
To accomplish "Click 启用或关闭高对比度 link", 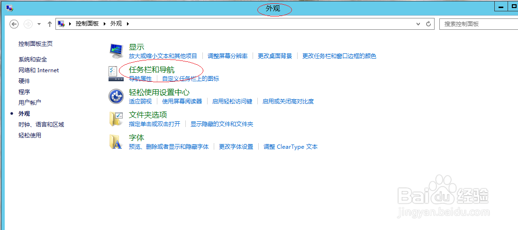I will pos(288,102).
